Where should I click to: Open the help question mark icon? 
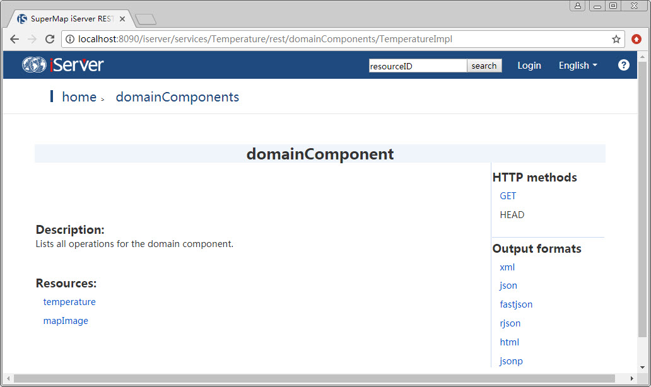(623, 65)
